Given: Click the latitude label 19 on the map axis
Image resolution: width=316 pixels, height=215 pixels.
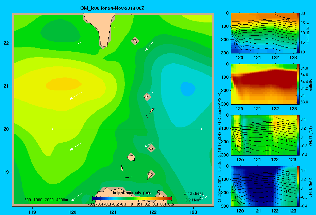Looking at the screenshot, I should pos(6,172).
